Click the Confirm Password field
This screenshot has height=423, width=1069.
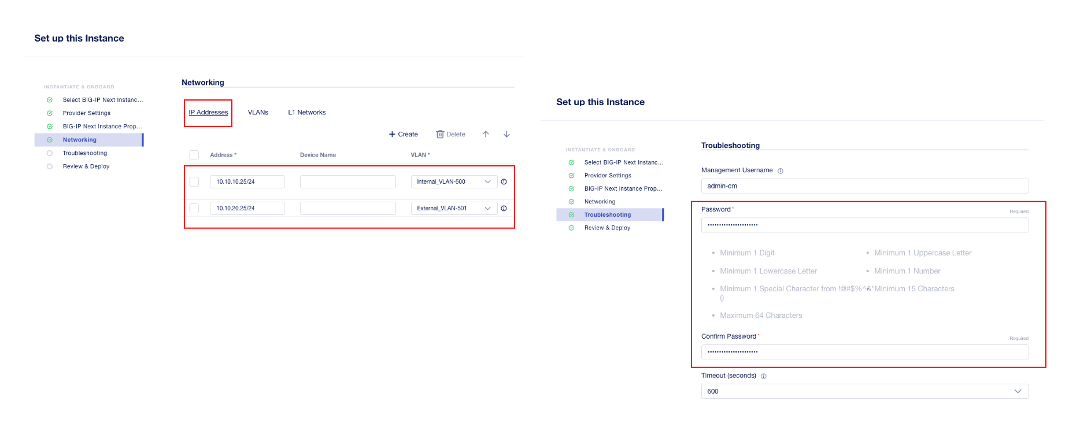[x=864, y=352]
